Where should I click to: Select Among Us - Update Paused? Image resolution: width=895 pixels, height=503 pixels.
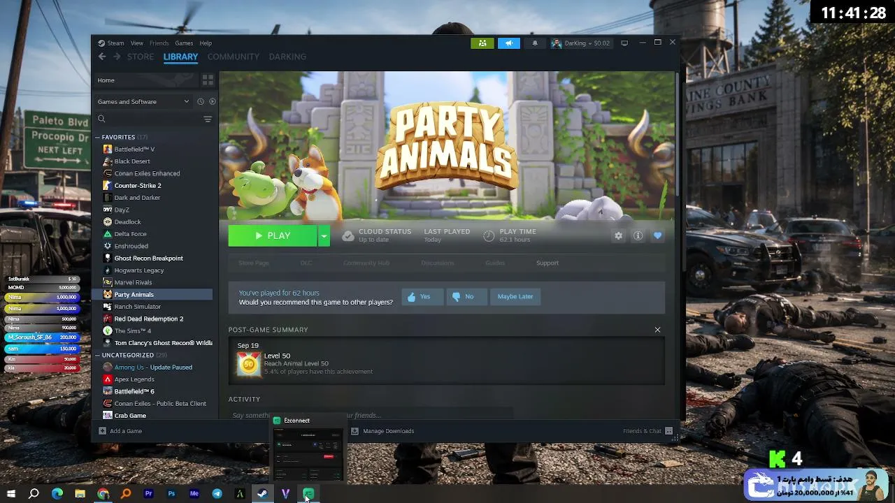(x=154, y=367)
